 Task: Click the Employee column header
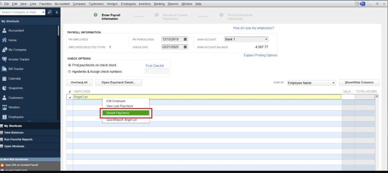[82, 92]
